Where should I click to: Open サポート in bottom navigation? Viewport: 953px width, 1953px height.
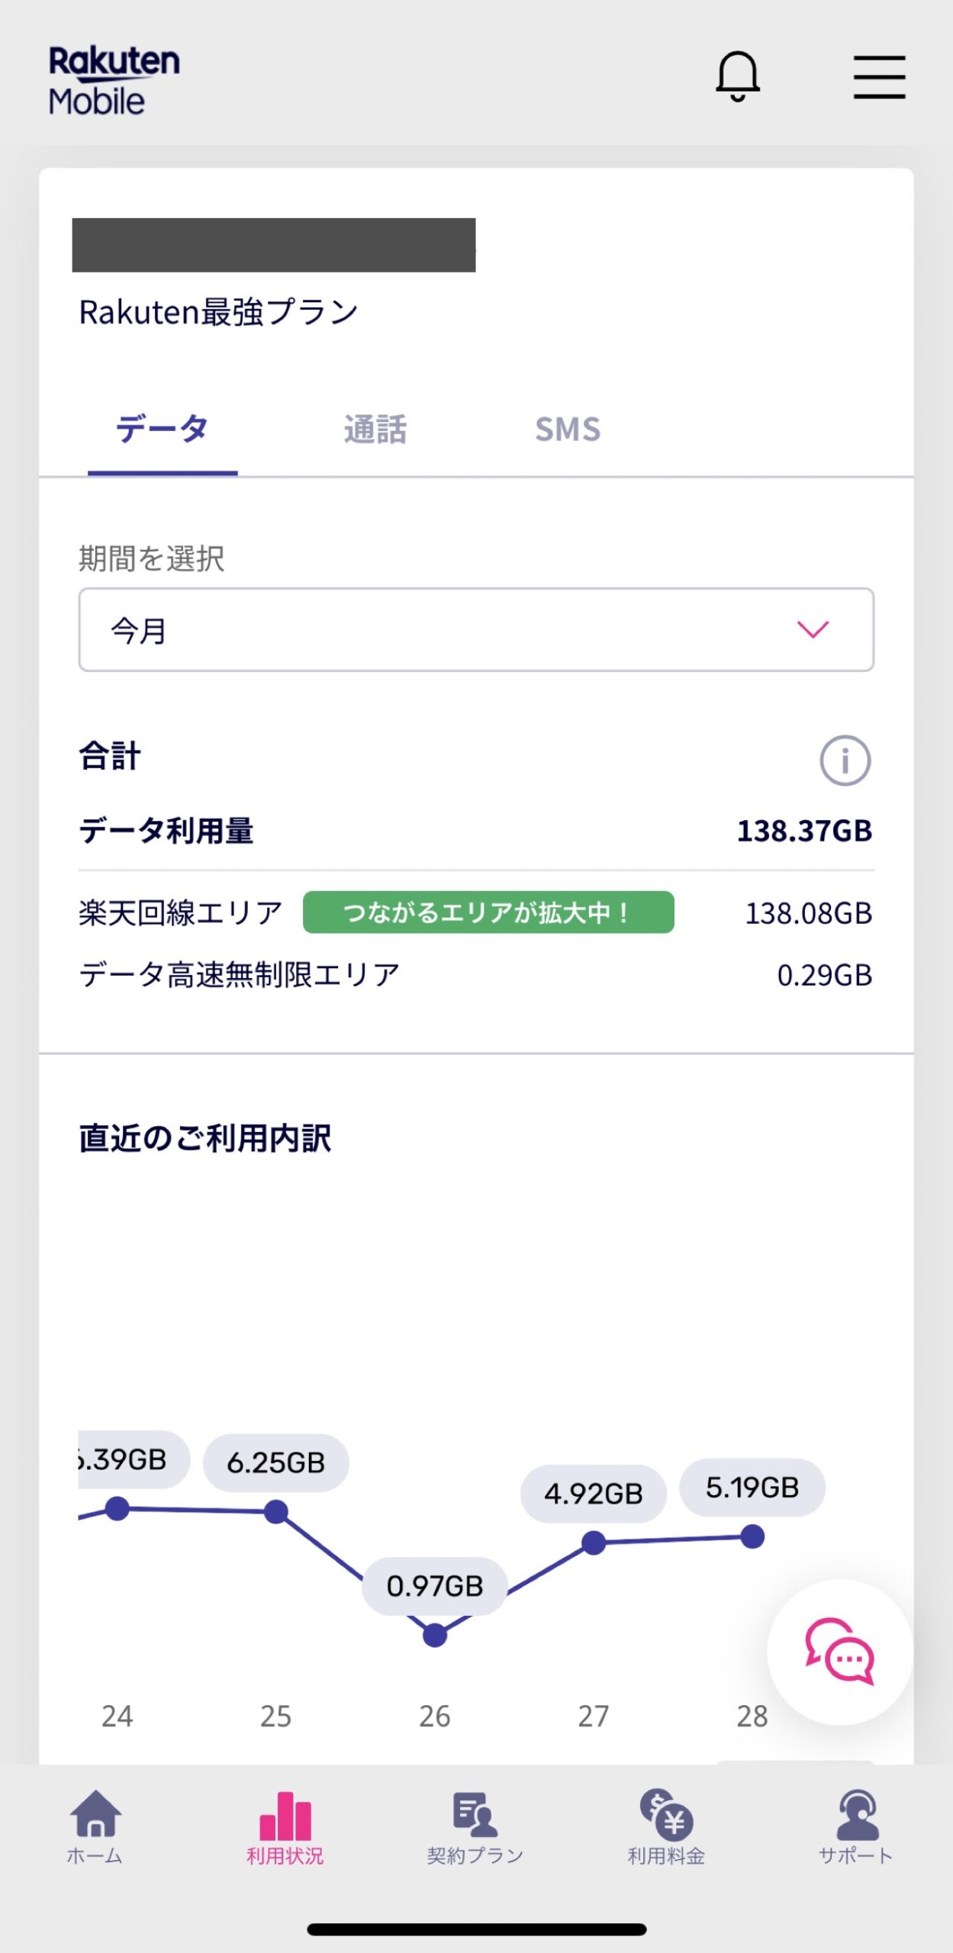click(x=856, y=1827)
